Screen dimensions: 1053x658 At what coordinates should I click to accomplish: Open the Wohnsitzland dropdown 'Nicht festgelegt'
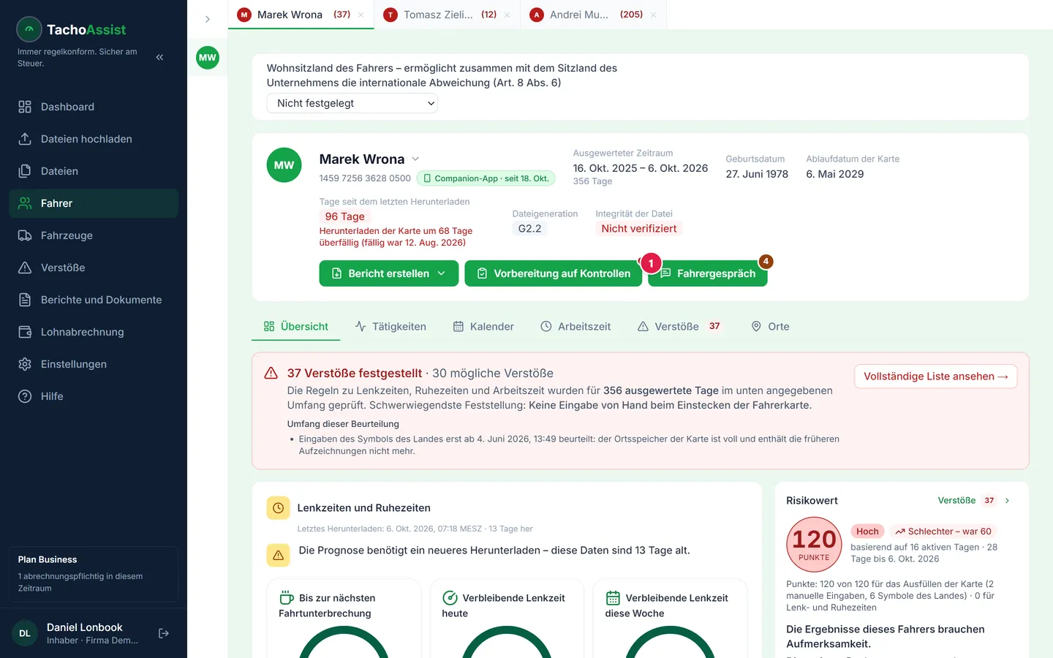pyautogui.click(x=352, y=103)
